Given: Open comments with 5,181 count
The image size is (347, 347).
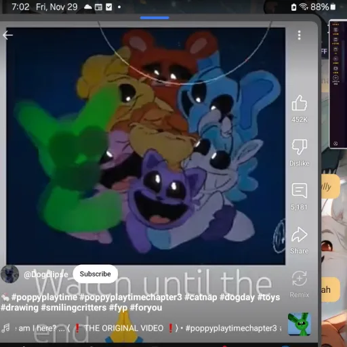Looking at the screenshot, I should pyautogui.click(x=299, y=190).
